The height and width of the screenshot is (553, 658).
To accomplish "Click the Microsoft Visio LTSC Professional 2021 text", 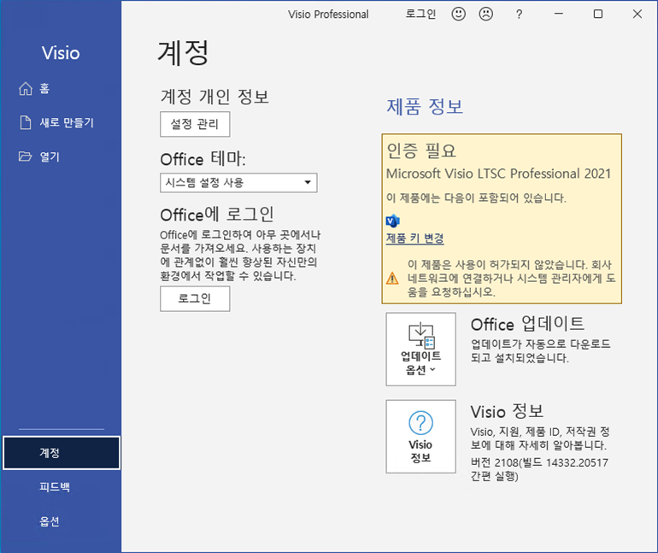I will (x=498, y=174).
